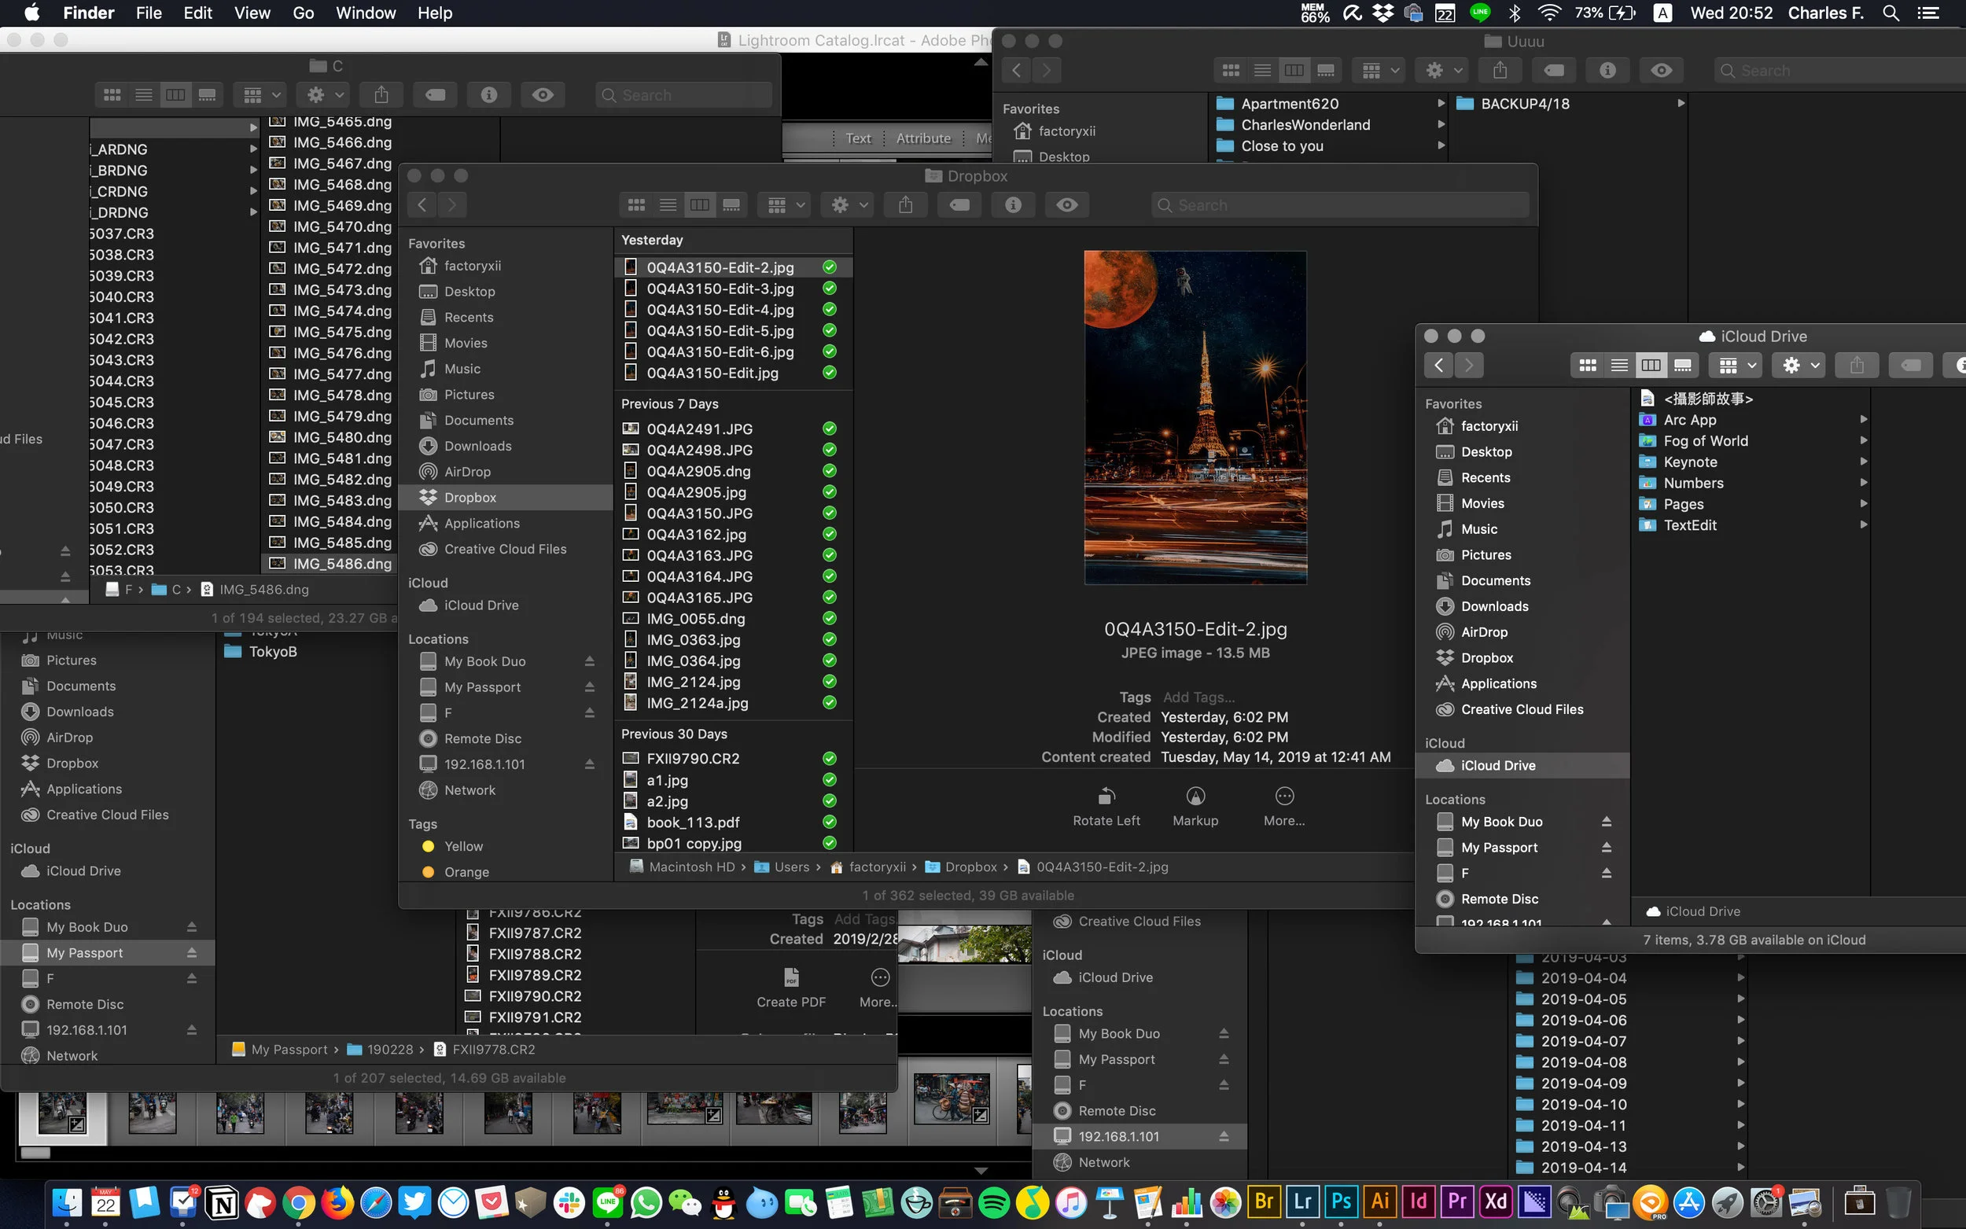Go forward in the Dropbox window
The width and height of the screenshot is (1966, 1229).
pyautogui.click(x=453, y=204)
